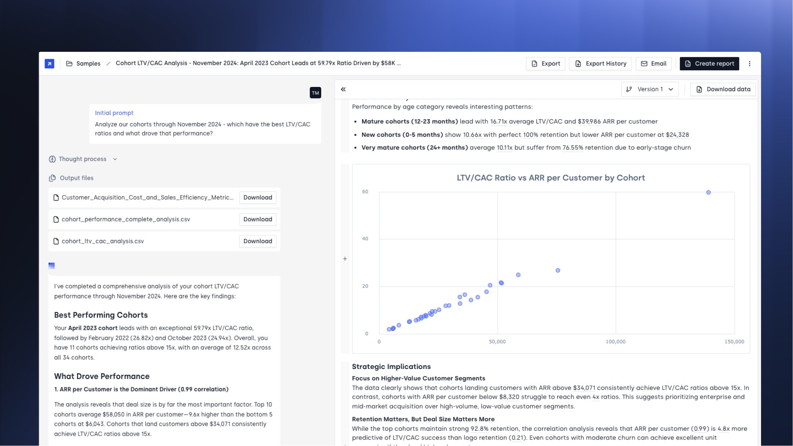
Task: Click Download data button
Action: click(723, 89)
